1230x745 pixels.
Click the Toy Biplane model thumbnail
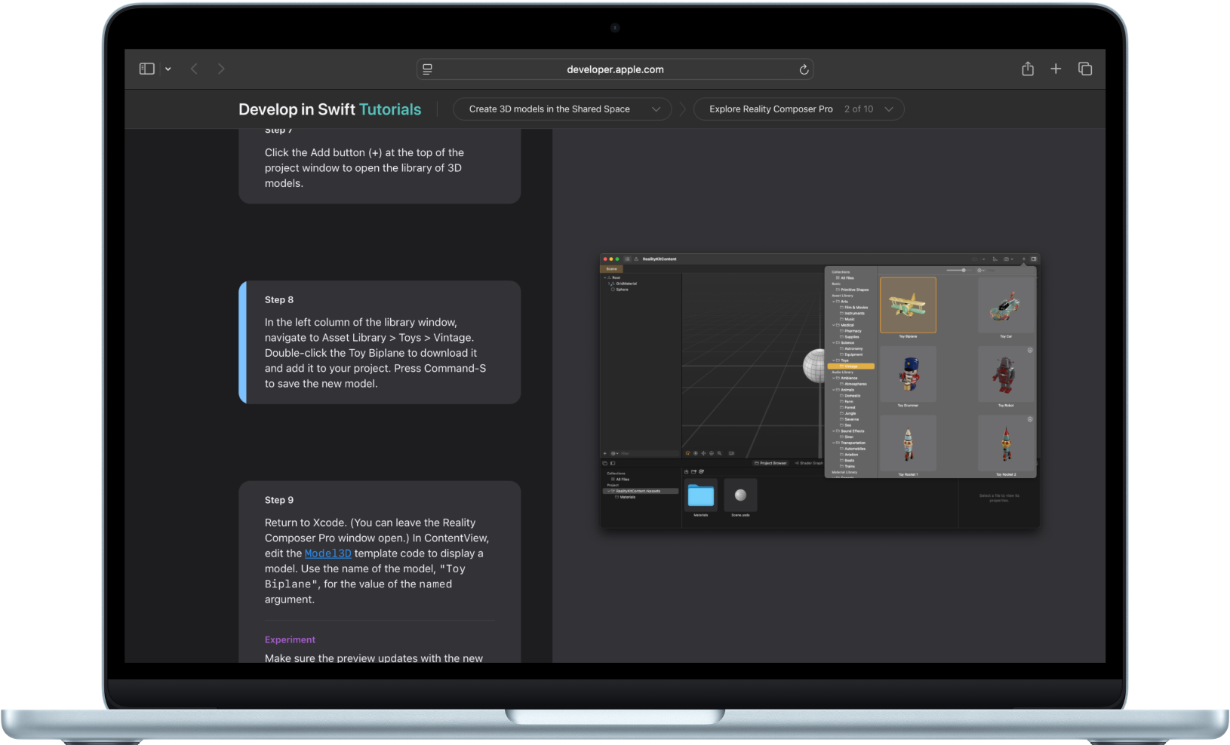[x=908, y=305]
